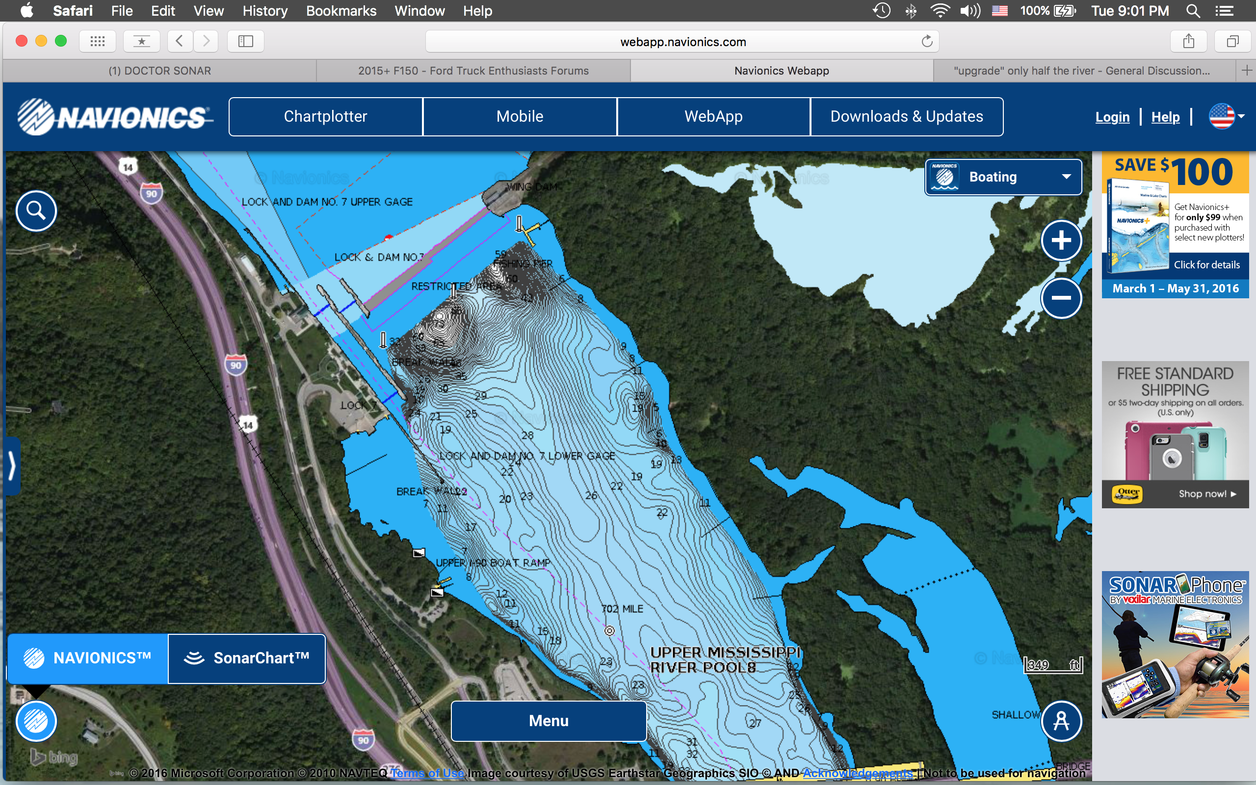Zoom in with the plus button
Image resolution: width=1256 pixels, height=785 pixels.
1061,240
